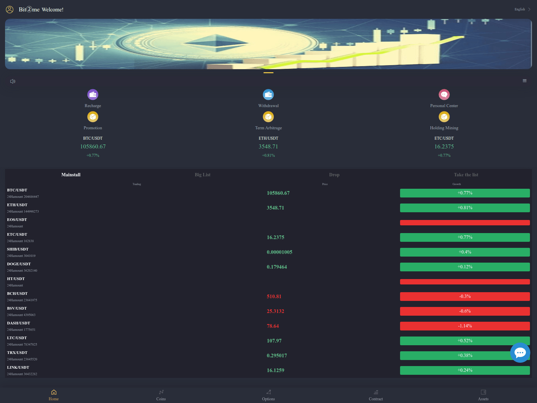Click the DASH/USDT -1.14% growth button
Viewport: 537px width, 403px height.
click(x=465, y=326)
